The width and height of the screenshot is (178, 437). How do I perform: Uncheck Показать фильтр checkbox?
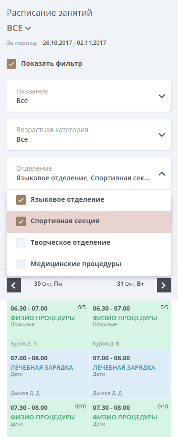tap(11, 64)
